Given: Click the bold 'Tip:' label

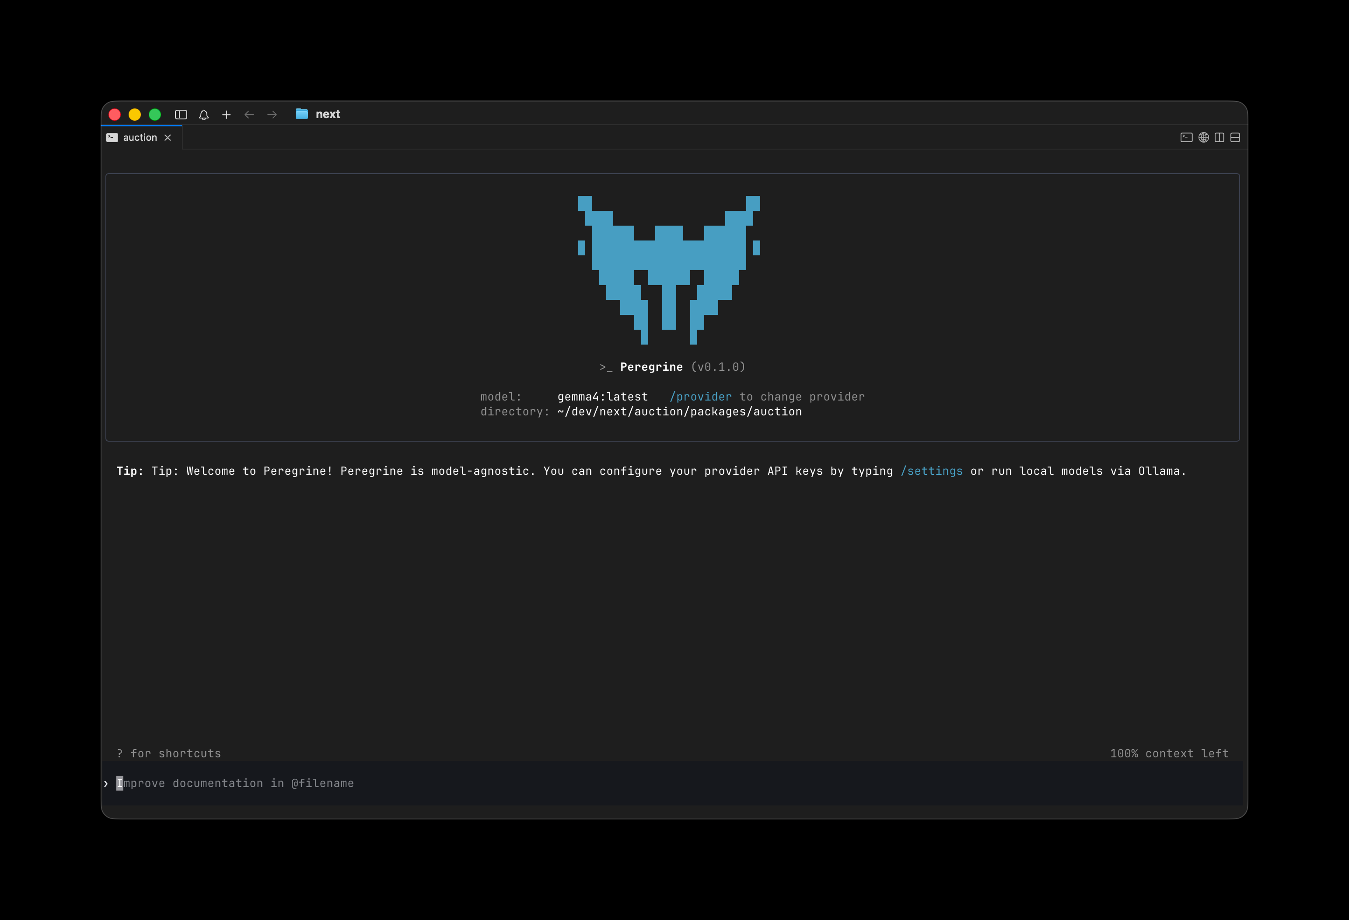Looking at the screenshot, I should point(130,471).
